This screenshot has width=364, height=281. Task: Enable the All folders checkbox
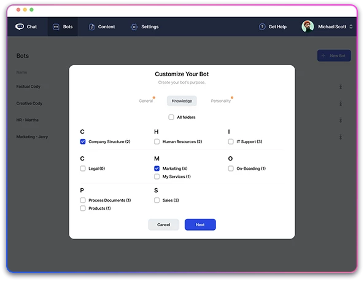click(171, 117)
